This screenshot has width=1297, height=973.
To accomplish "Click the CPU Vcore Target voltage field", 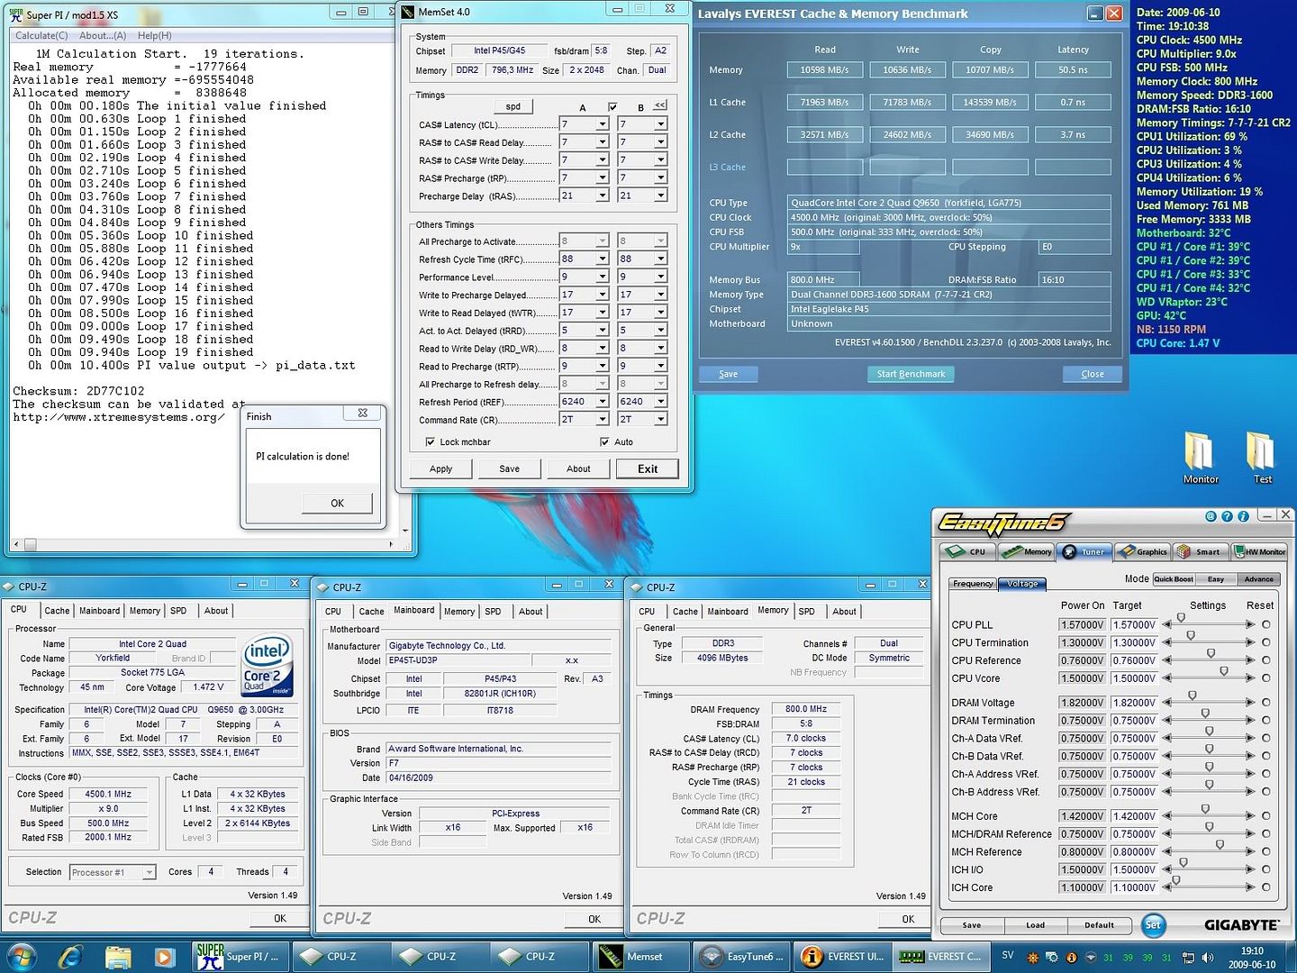I will 1134,678.
